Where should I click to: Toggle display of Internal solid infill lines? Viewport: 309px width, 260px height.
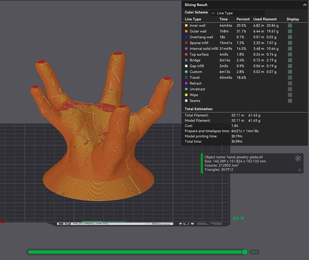click(290, 49)
